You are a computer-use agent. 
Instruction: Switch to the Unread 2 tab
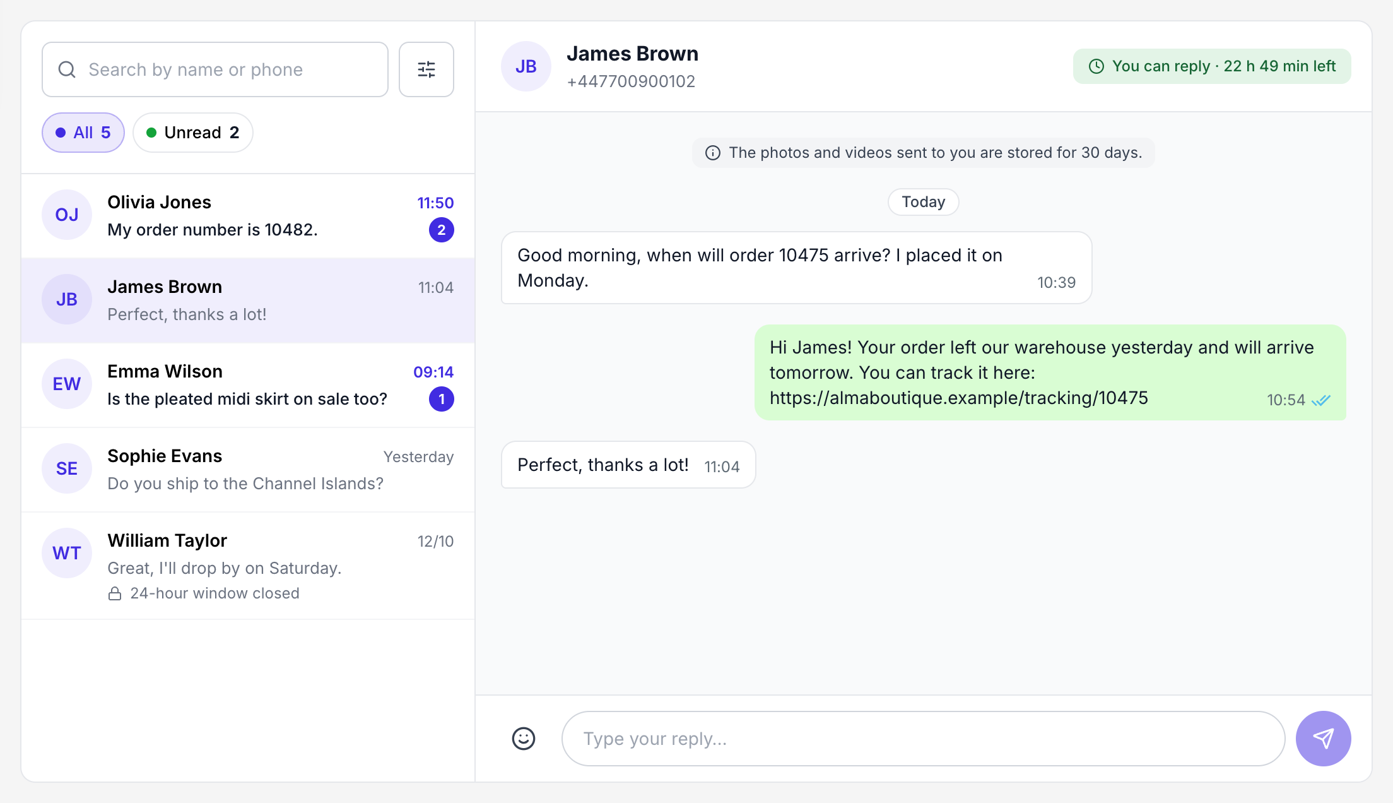coord(193,133)
